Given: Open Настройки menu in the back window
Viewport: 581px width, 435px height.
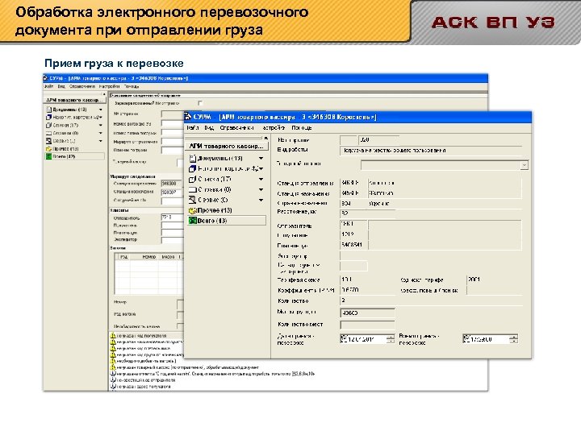Looking at the screenshot, I should [109, 86].
